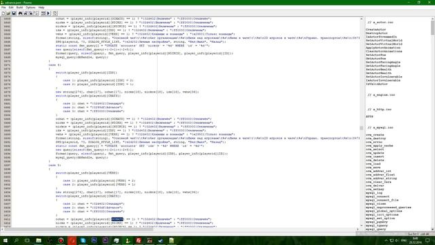
Task: Select mysql_unprocessed_queries in the function list
Action: [x=388, y=207]
